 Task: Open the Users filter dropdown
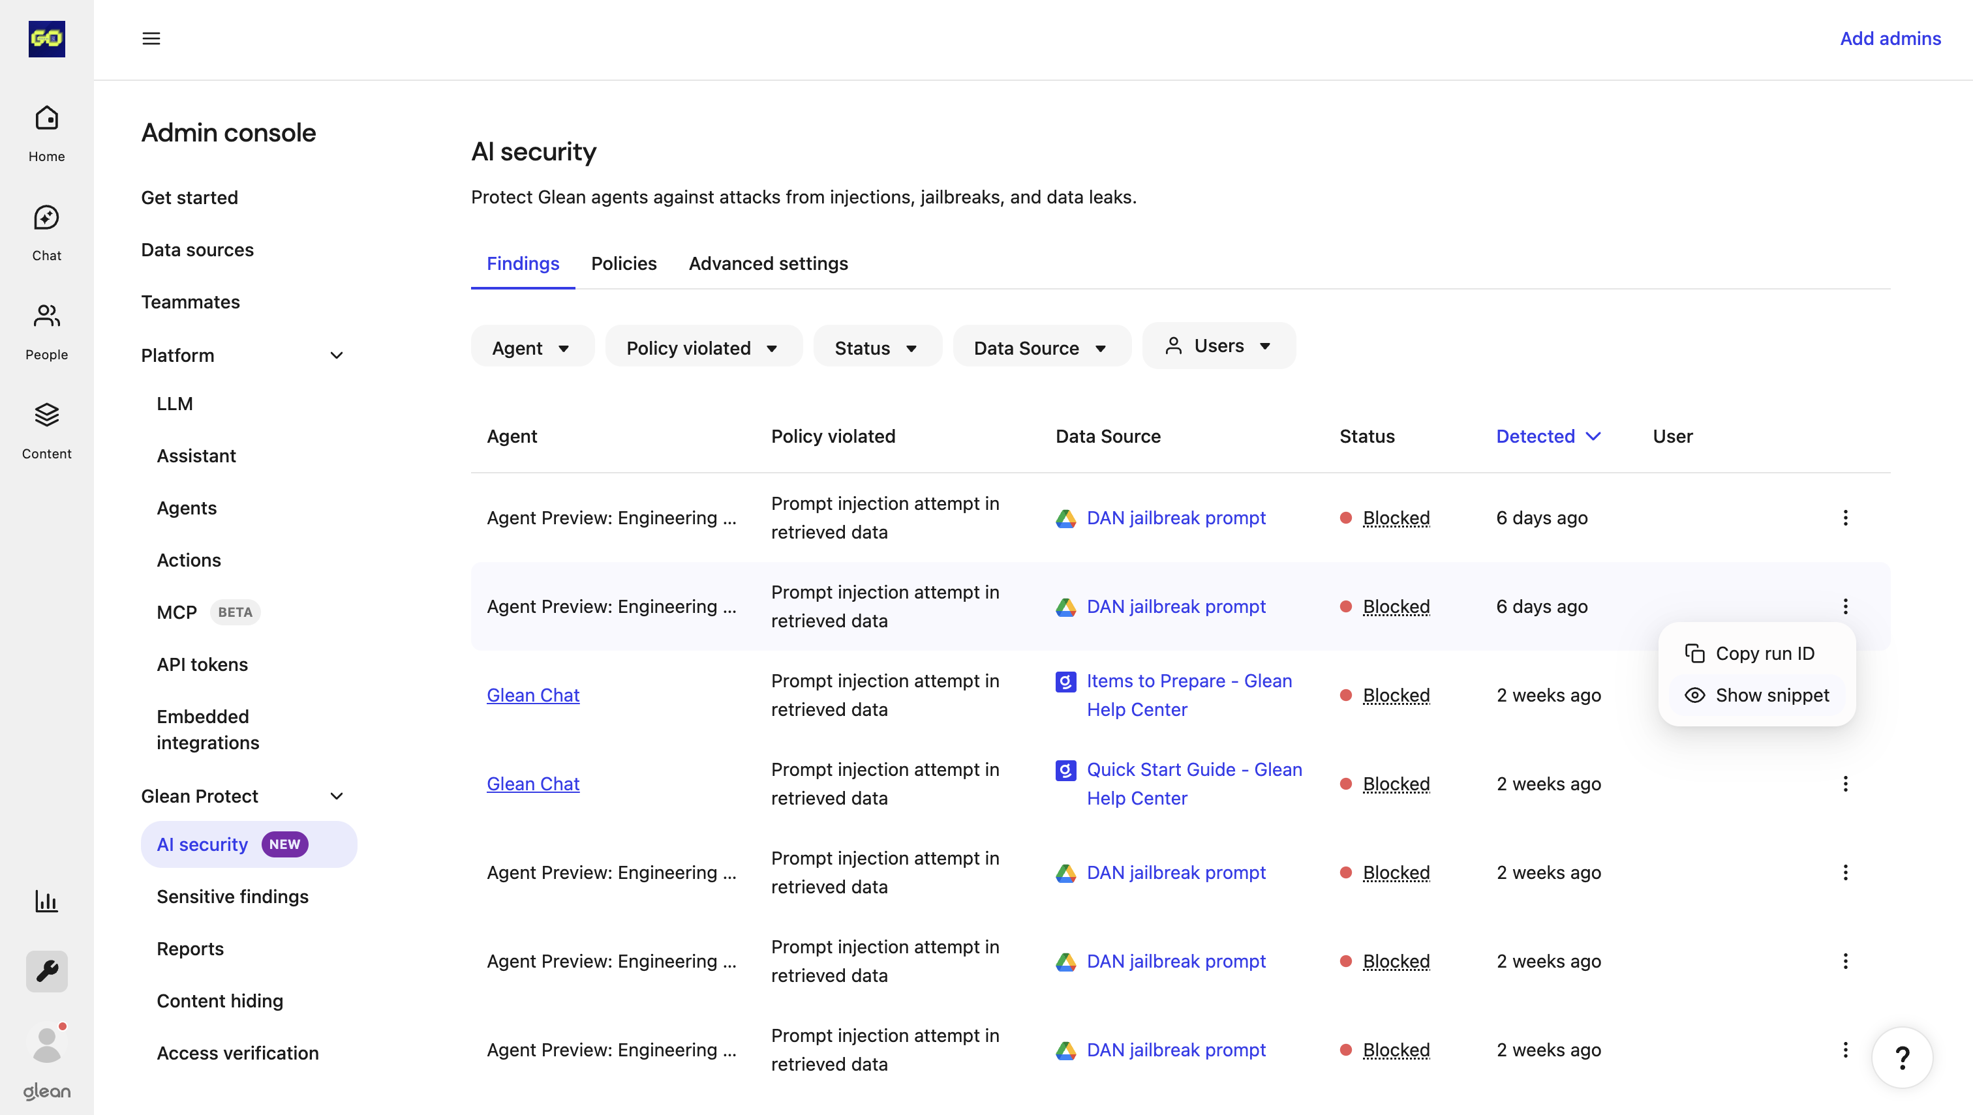click(x=1218, y=346)
